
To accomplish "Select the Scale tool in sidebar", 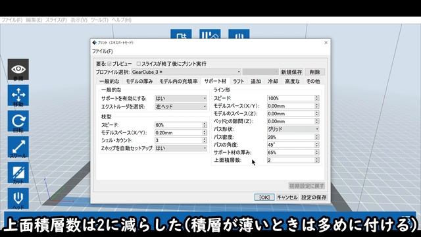I will tap(18, 147).
